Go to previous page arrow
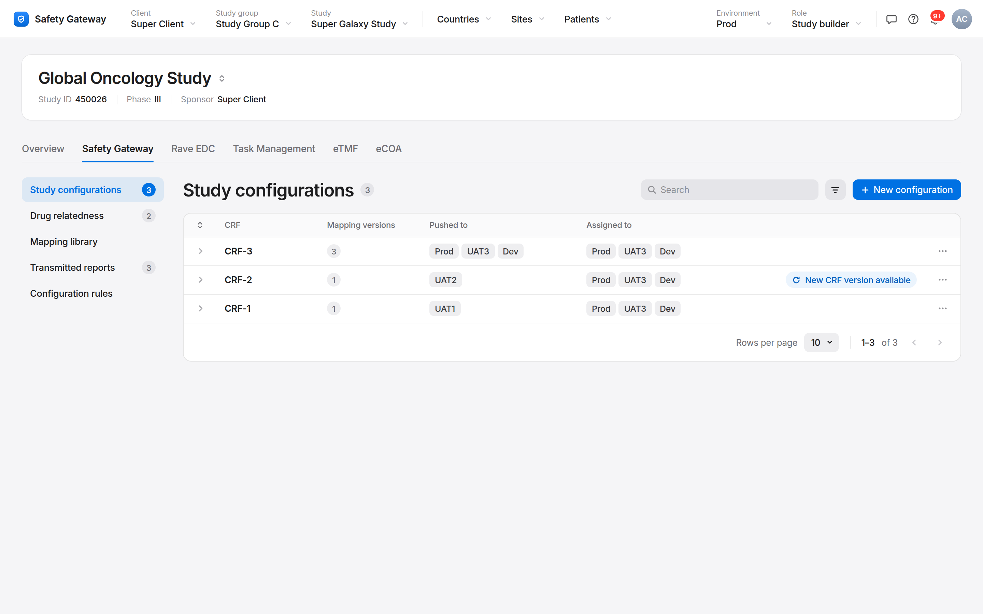 tap(914, 343)
